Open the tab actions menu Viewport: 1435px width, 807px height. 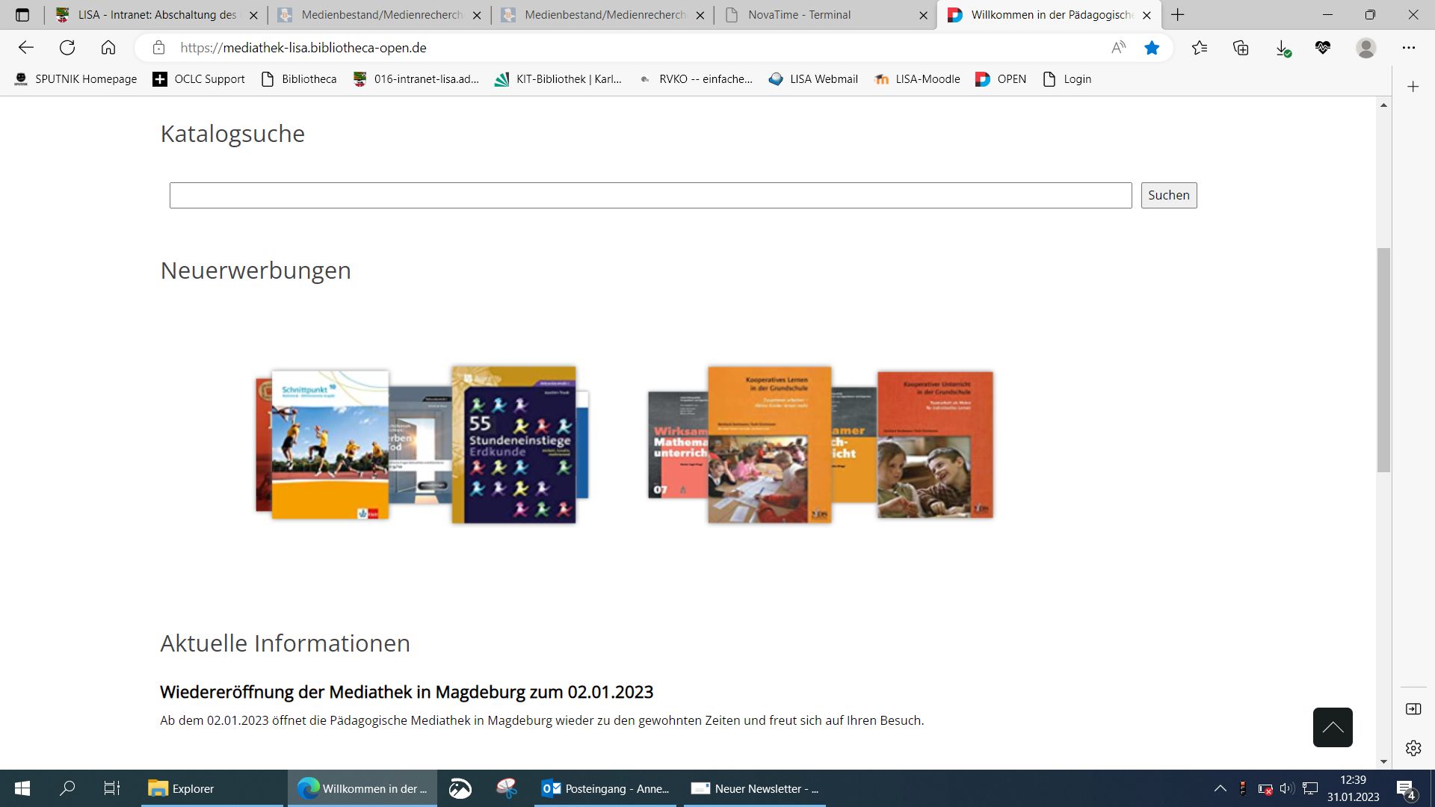[22, 15]
